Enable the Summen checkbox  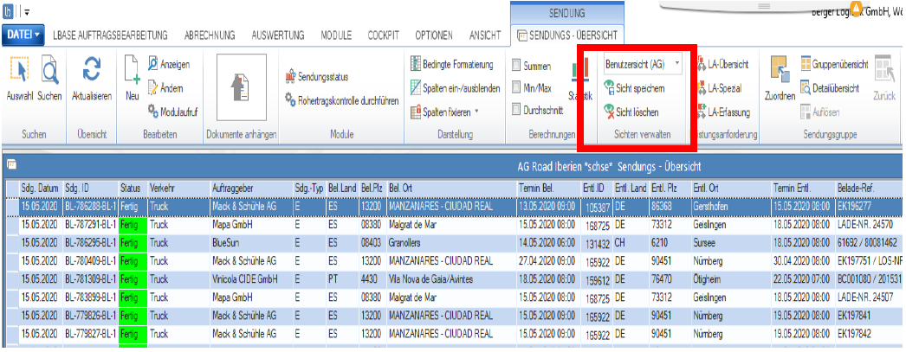(517, 67)
